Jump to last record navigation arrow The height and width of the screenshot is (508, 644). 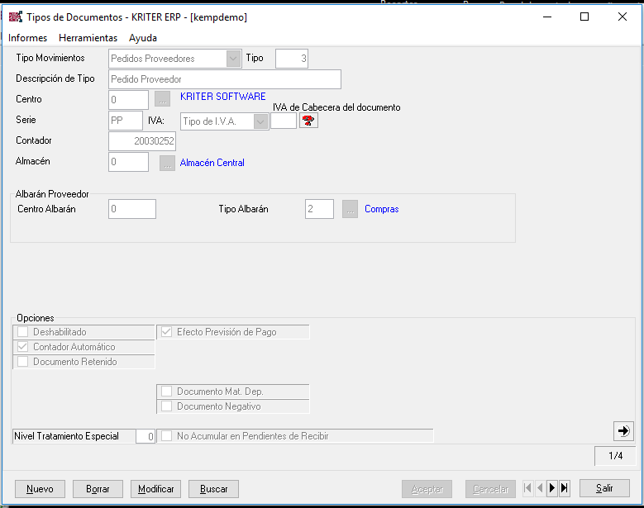coord(565,488)
